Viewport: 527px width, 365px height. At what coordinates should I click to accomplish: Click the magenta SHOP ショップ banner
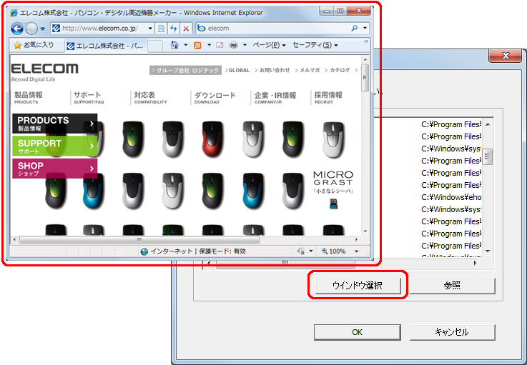pos(55,169)
